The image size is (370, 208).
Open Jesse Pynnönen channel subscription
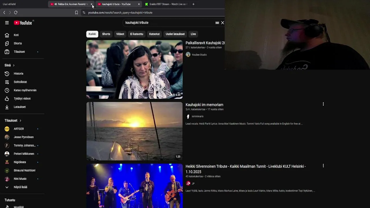click(x=22, y=137)
